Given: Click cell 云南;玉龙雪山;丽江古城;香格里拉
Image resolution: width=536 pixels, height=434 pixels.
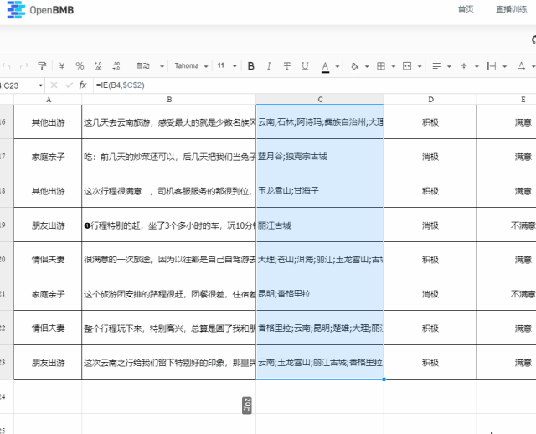Looking at the screenshot, I should (320, 363).
